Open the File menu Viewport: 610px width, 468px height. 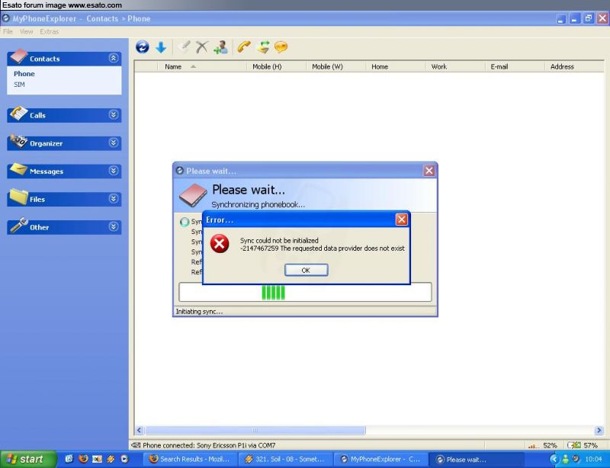click(8, 31)
